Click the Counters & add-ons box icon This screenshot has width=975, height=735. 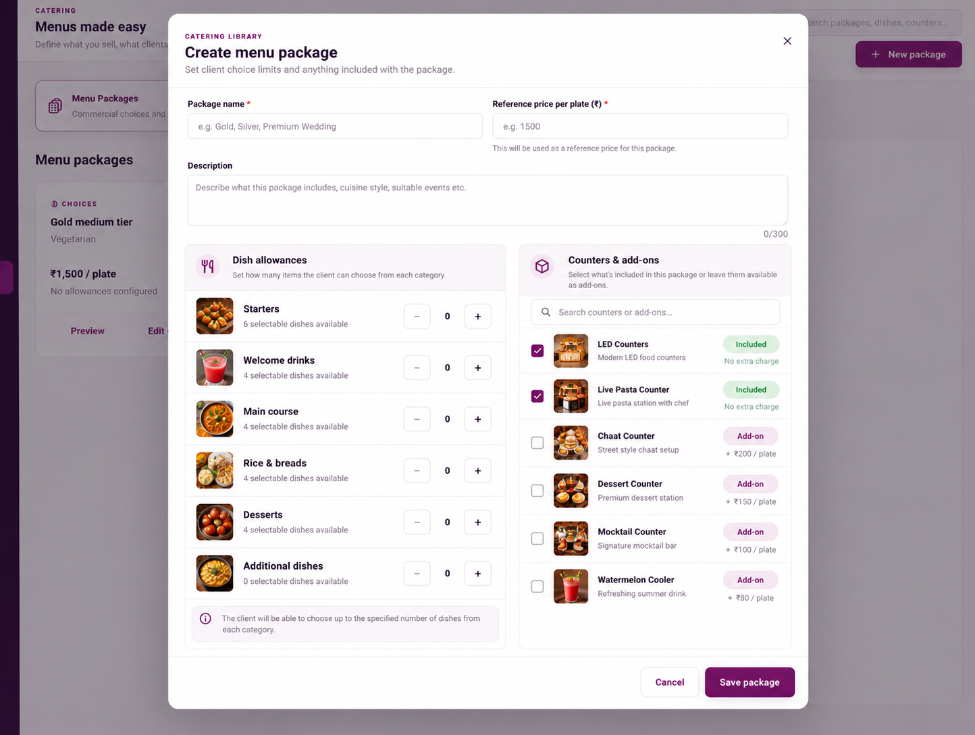tap(542, 267)
